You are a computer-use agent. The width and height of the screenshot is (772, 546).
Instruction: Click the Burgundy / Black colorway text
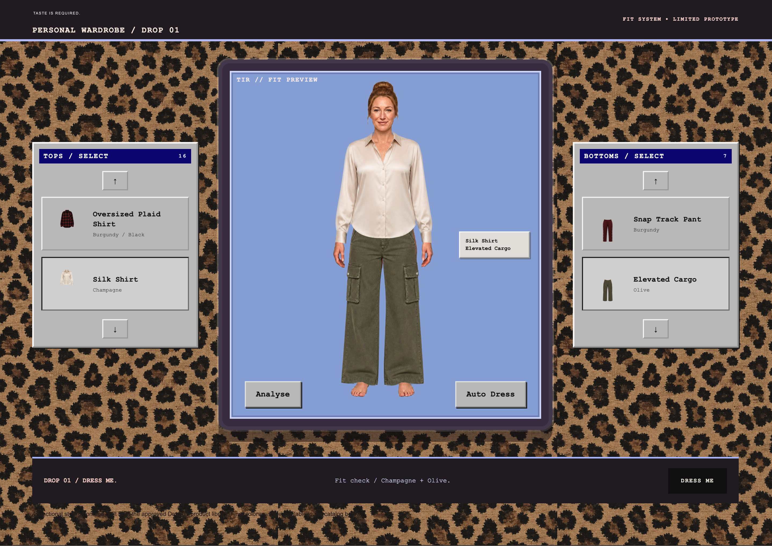pos(118,235)
